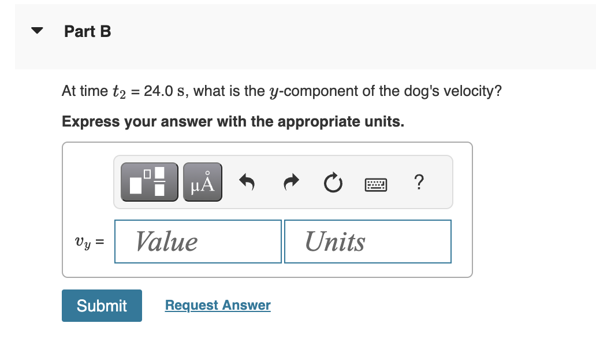596x349 pixels.
Task: Click inside the Value entry box
Action: [x=198, y=241]
